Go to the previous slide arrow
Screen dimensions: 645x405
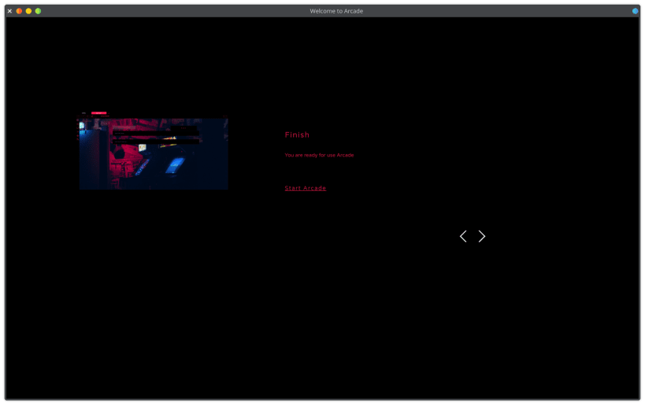click(x=463, y=236)
